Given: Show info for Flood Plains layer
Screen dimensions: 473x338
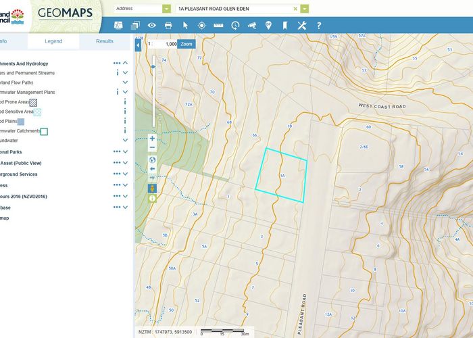Looking at the screenshot, I should 125,121.
